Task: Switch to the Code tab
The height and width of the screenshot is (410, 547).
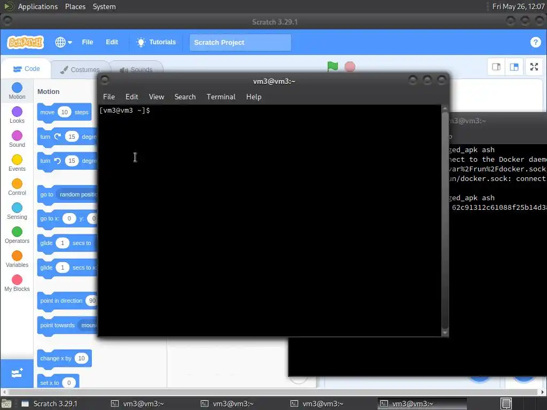Action: [27, 69]
